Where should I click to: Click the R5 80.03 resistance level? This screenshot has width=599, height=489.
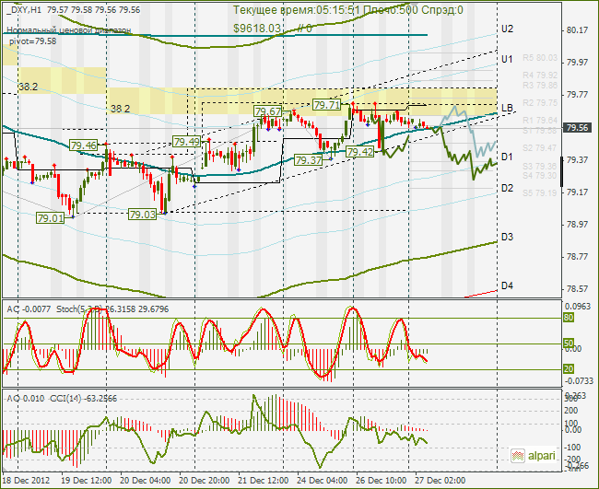click(540, 58)
